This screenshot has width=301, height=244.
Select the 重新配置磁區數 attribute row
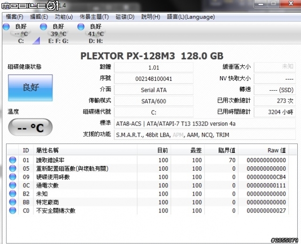pyautogui.click(x=148, y=168)
